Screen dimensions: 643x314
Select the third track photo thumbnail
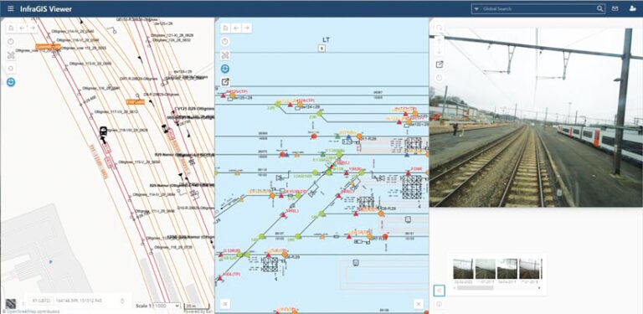tap(507, 269)
